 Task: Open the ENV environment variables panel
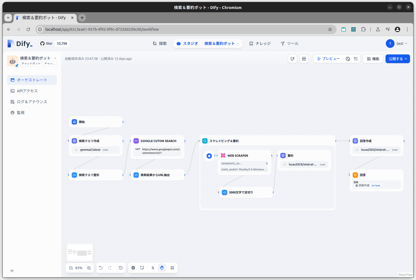304,59
